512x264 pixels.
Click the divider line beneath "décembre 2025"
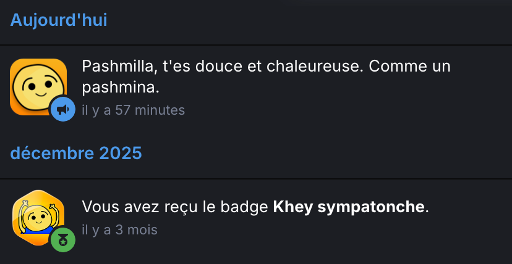pos(256,179)
